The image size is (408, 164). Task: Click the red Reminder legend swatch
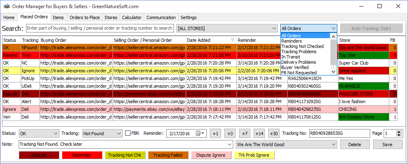[x=82, y=155]
